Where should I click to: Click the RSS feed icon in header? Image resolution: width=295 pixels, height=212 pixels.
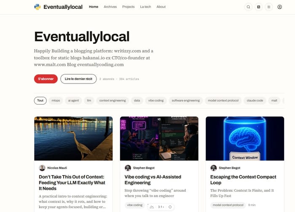click(259, 7)
